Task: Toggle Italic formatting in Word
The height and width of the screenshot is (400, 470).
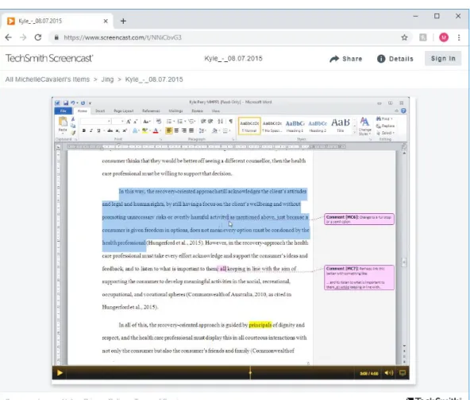Action: [91, 130]
